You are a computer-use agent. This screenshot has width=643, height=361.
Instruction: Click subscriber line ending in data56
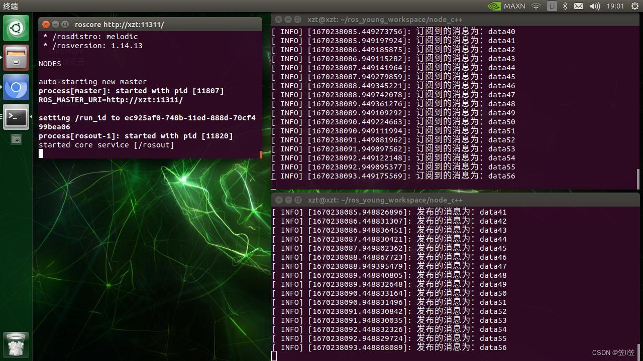(393, 176)
